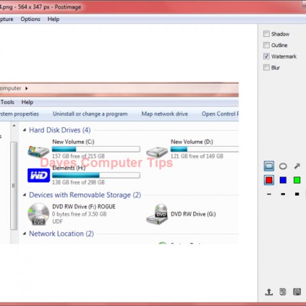Choose the thinnest line width

click(269, 194)
